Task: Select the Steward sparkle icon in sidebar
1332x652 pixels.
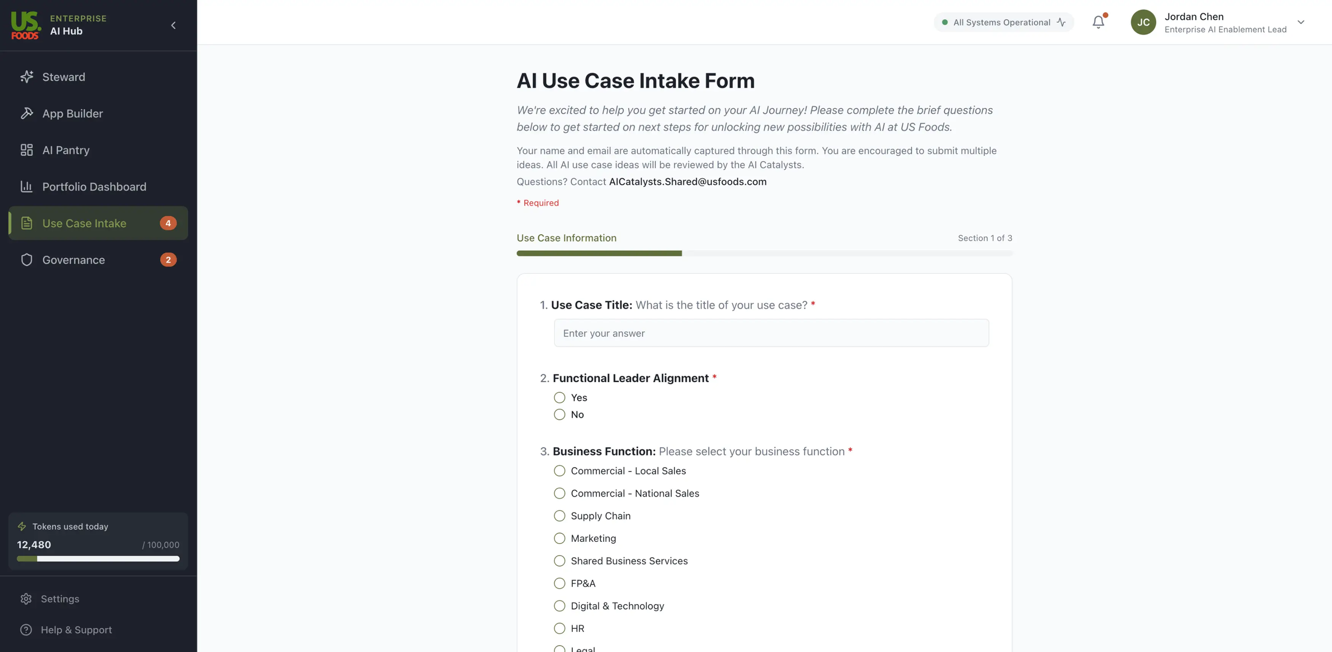Action: point(27,77)
